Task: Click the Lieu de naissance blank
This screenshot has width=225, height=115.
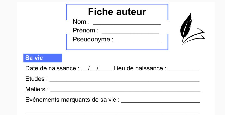Action: [183, 71]
